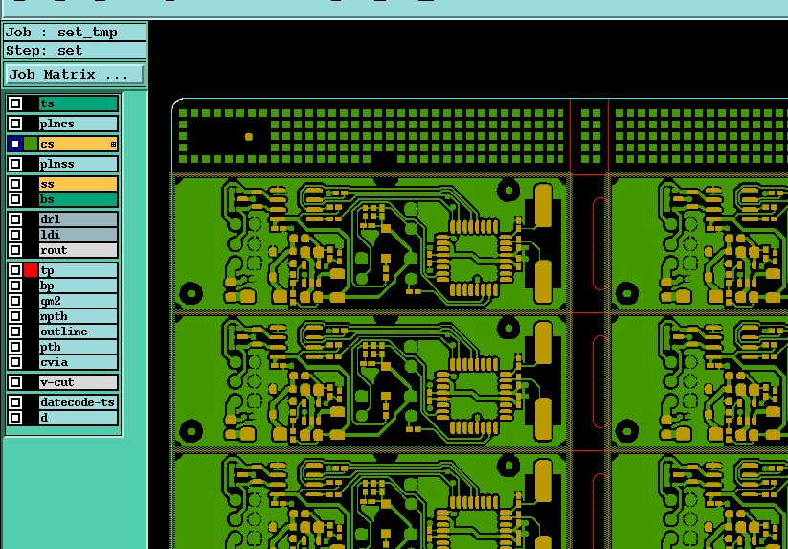Image resolution: width=788 pixels, height=549 pixels.
Task: Select the tp layer name
Action: (x=79, y=270)
